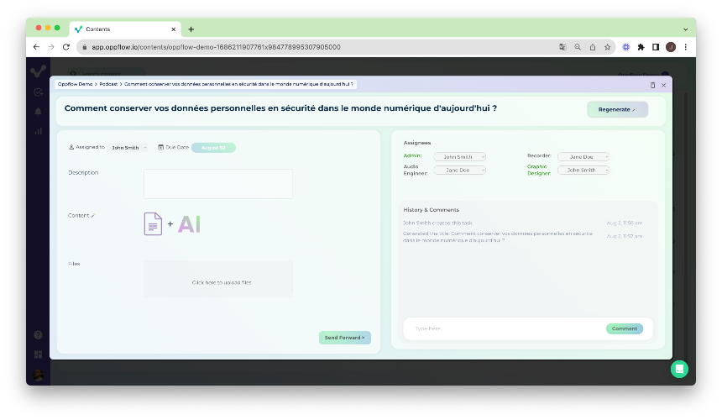Open the Audio Engineer Jane Doe dropdown
This screenshot has width=722, height=420.
point(459,171)
